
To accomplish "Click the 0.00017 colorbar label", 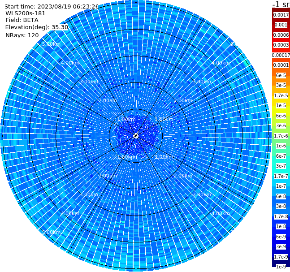I will [281, 55].
